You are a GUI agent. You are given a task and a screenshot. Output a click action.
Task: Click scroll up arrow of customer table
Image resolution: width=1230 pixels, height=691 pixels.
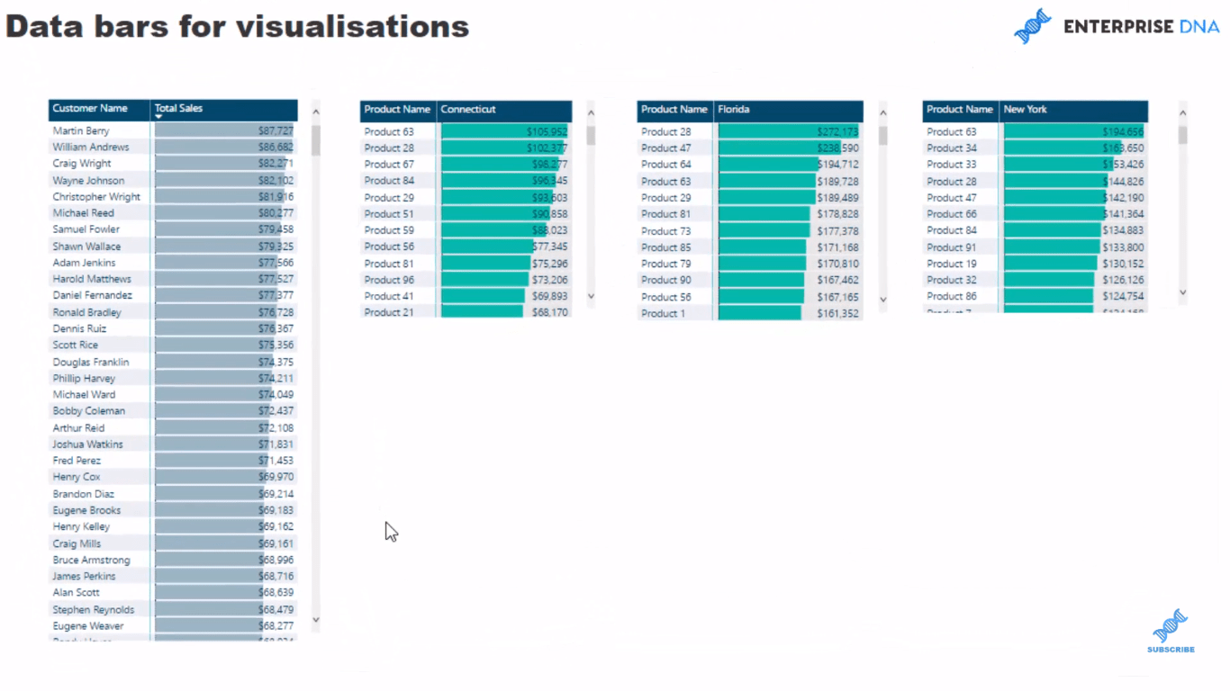(316, 112)
